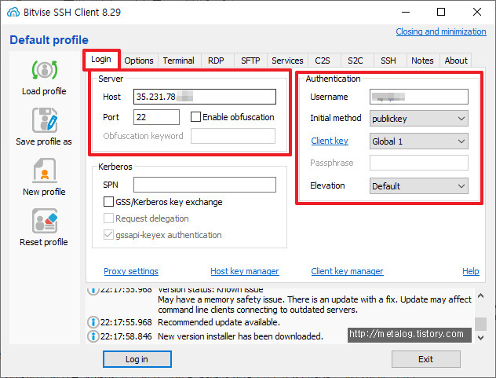The width and height of the screenshot is (496, 378).
Task: Click the Bitvise cloud logo in title bar
Action: click(13, 12)
